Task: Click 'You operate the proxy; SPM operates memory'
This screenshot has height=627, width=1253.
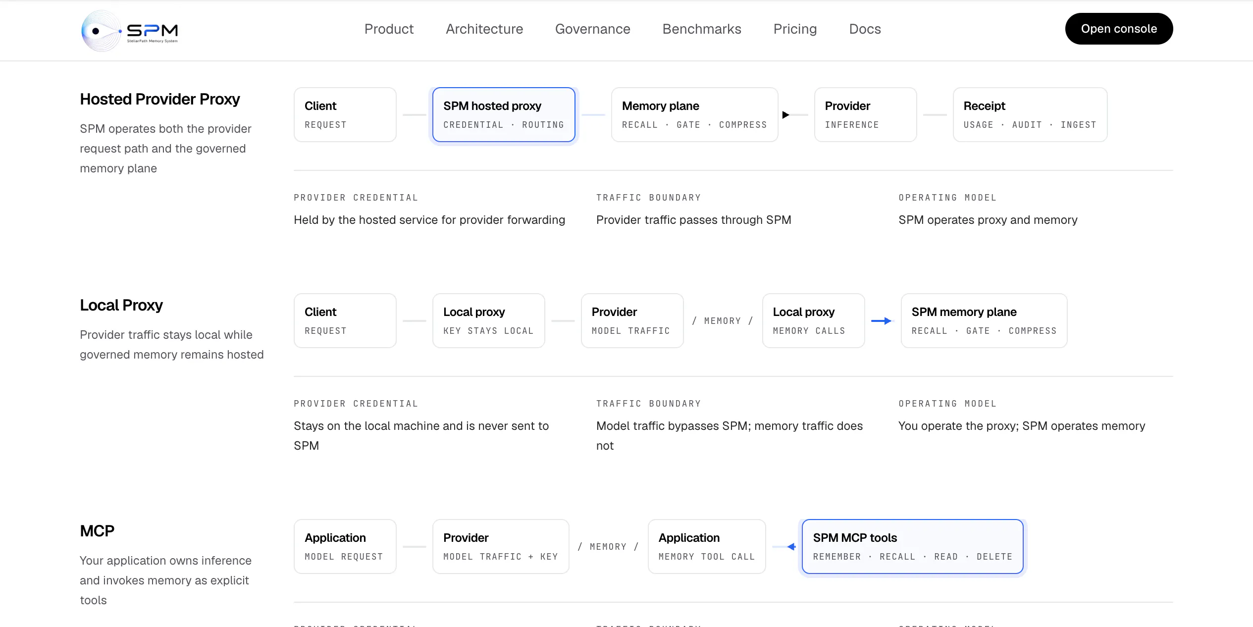Action: tap(1022, 426)
